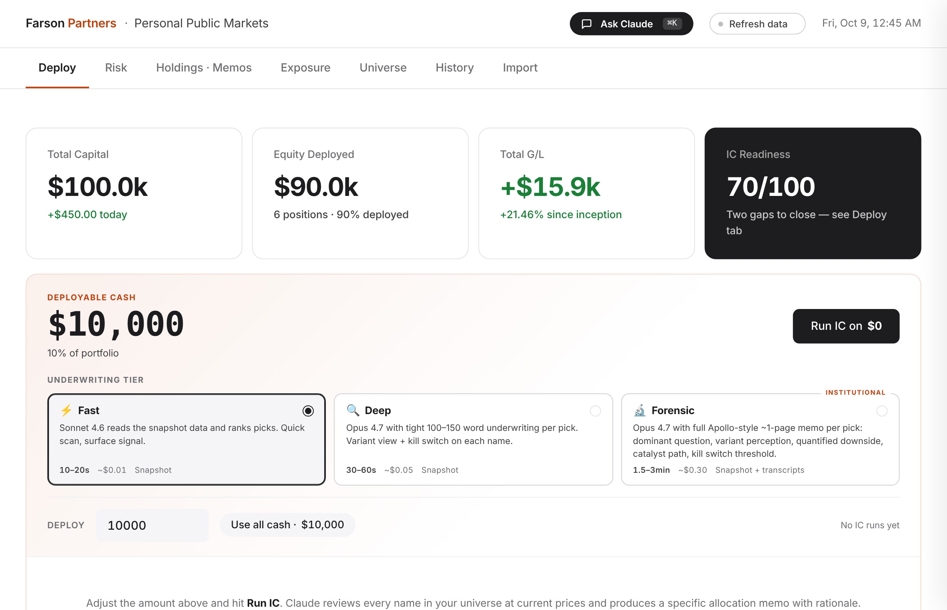
Task: Click Use all cash · $10,000
Action: coord(287,525)
